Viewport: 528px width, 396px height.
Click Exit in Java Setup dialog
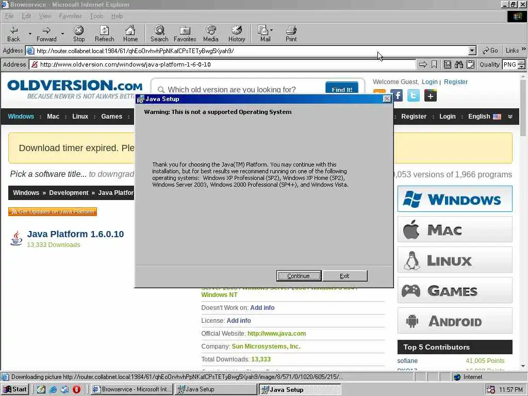(344, 276)
